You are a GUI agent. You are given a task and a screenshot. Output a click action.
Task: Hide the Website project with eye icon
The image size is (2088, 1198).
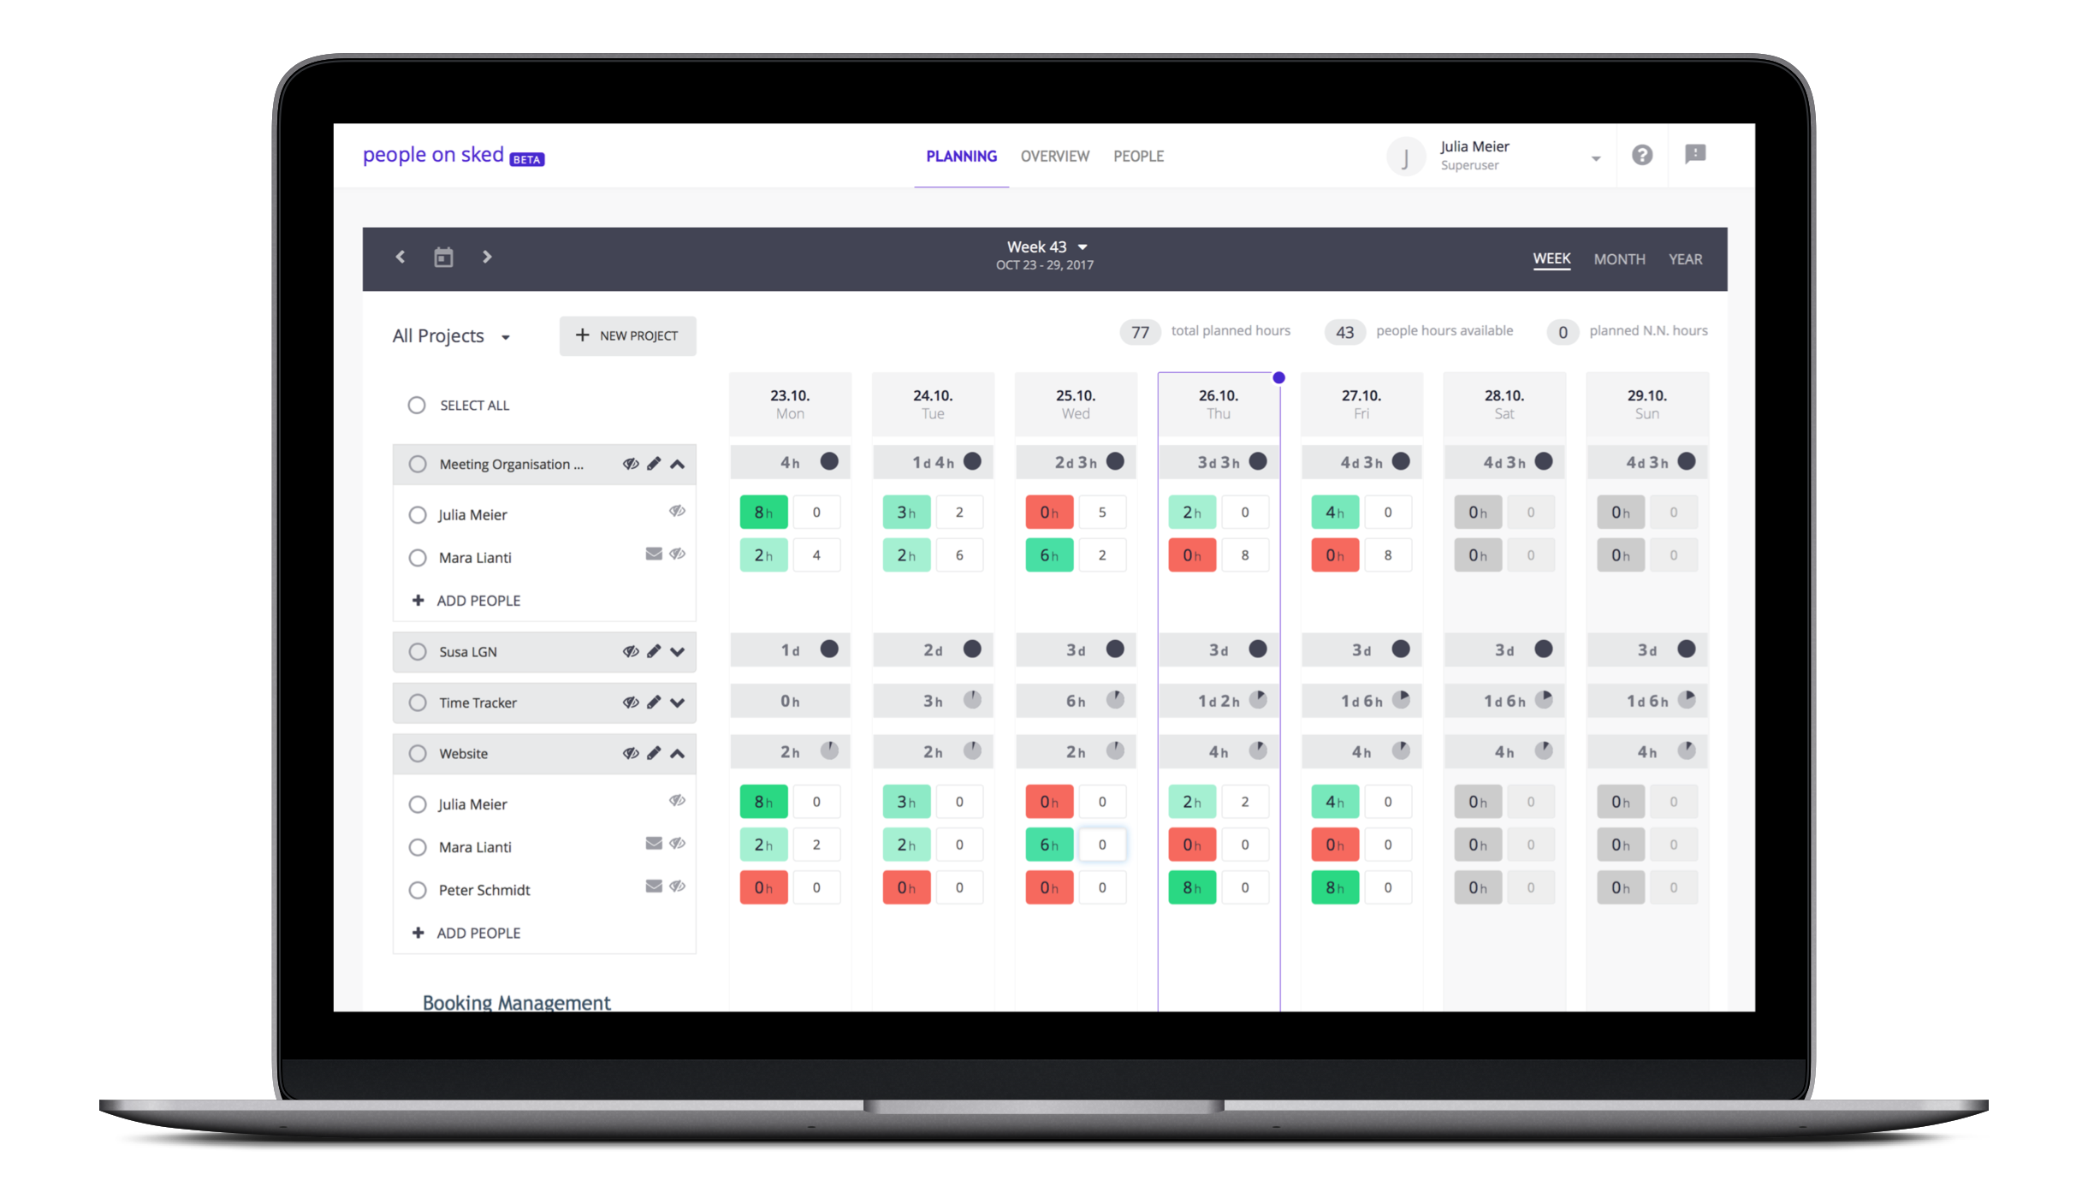coord(631,753)
